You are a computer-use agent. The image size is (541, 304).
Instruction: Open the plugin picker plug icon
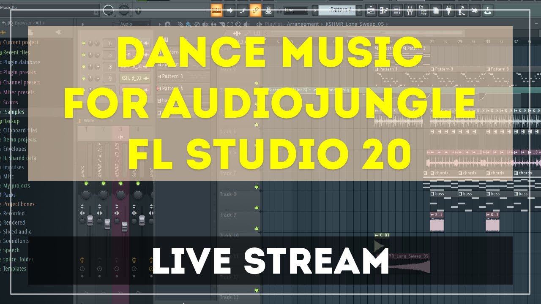point(448,10)
